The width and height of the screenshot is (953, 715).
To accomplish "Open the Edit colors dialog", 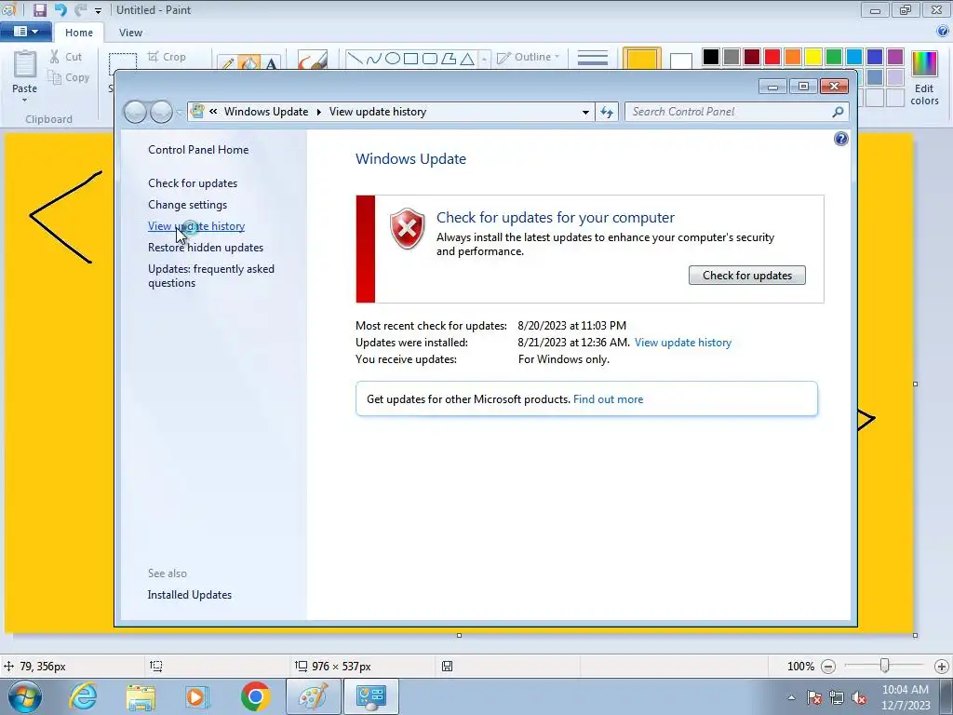I will pyautogui.click(x=924, y=78).
